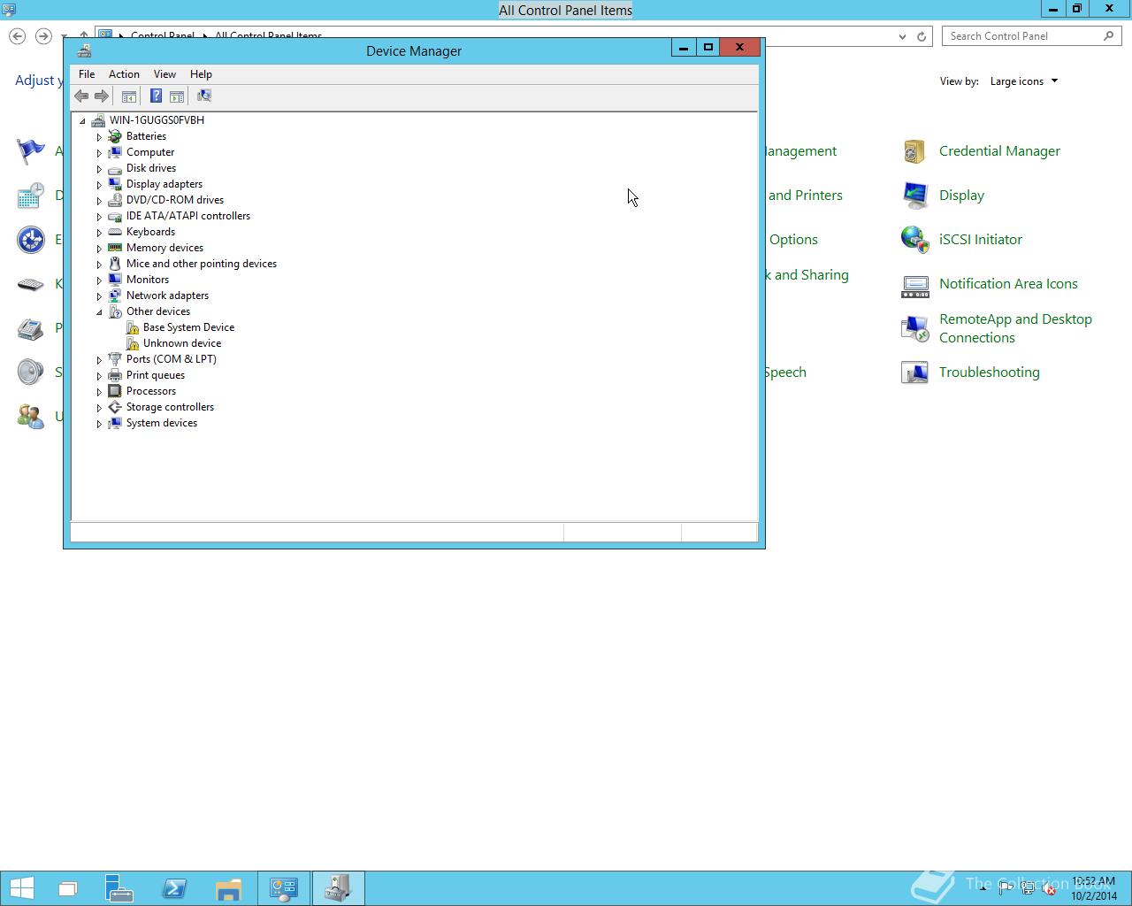This screenshot has height=906, width=1132.
Task: Select the System devices tree entry
Action: tap(162, 423)
